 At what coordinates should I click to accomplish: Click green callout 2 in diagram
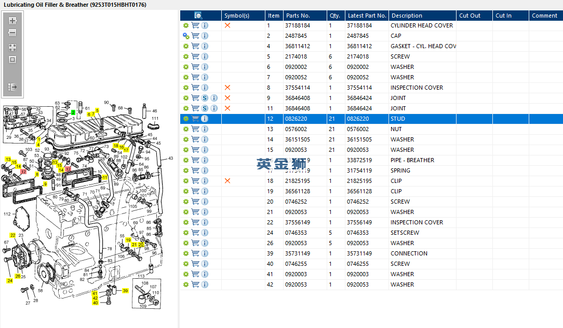(73, 112)
